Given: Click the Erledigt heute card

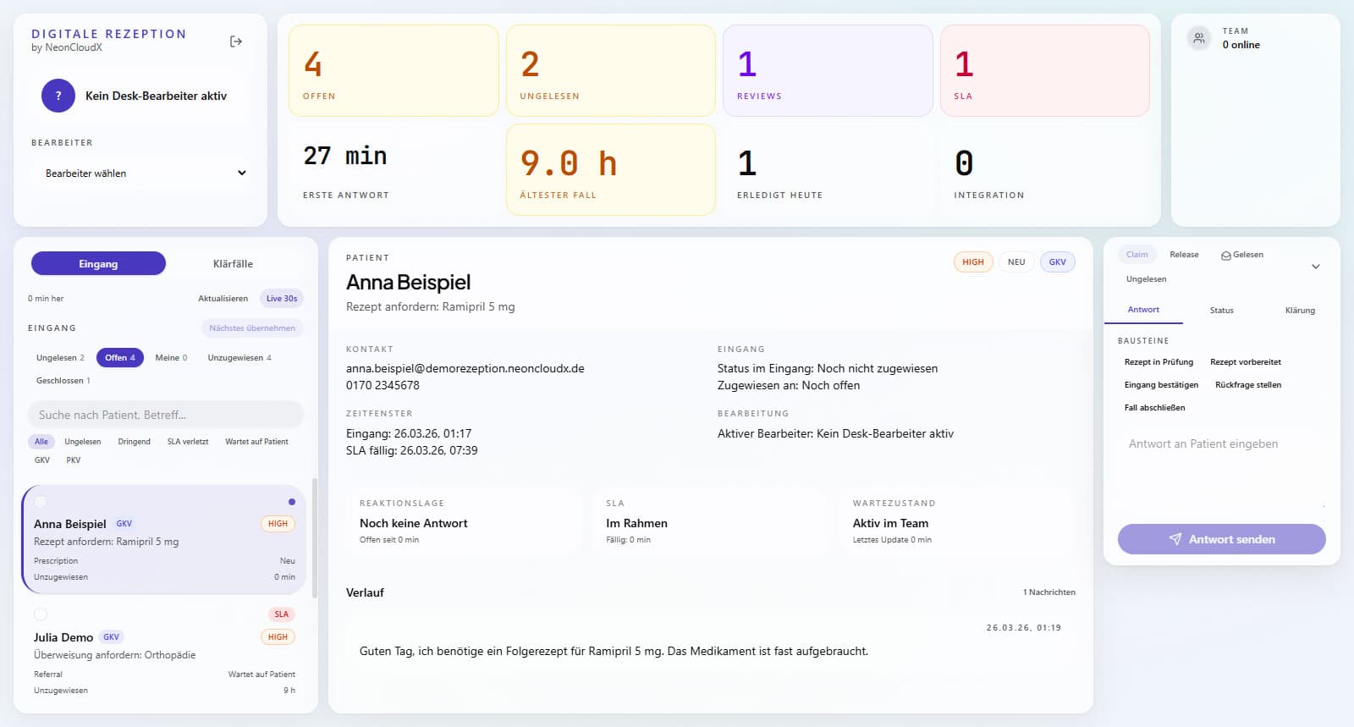Looking at the screenshot, I should pyautogui.click(x=828, y=170).
